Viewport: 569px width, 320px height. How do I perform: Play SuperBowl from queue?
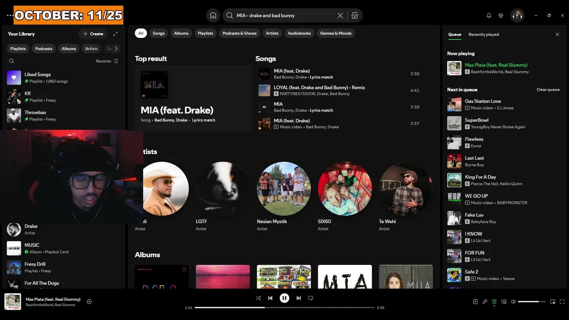[504, 124]
